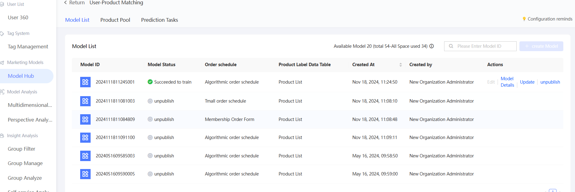Click the date Nov 18, 2024, 11:09:11
Screen dimensions: 575x192
coord(375,137)
